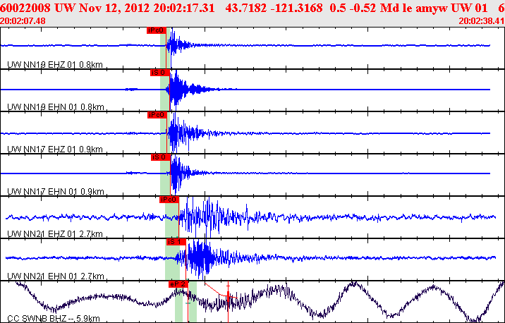The image size is (505, 323).
Task: Click the 'UW NN19 EHZ 01 0.8km' channel label
Action: pyautogui.click(x=55, y=65)
